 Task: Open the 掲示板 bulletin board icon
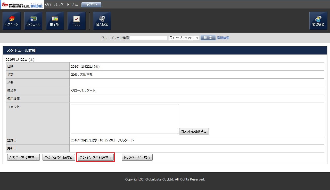tap(55, 21)
